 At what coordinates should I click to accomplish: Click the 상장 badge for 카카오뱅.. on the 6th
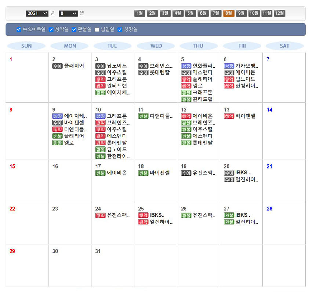(x=229, y=66)
